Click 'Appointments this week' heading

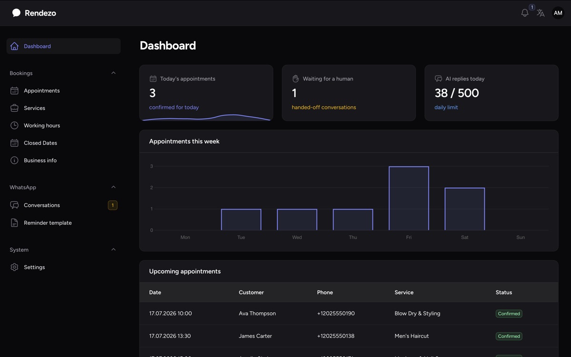(184, 141)
